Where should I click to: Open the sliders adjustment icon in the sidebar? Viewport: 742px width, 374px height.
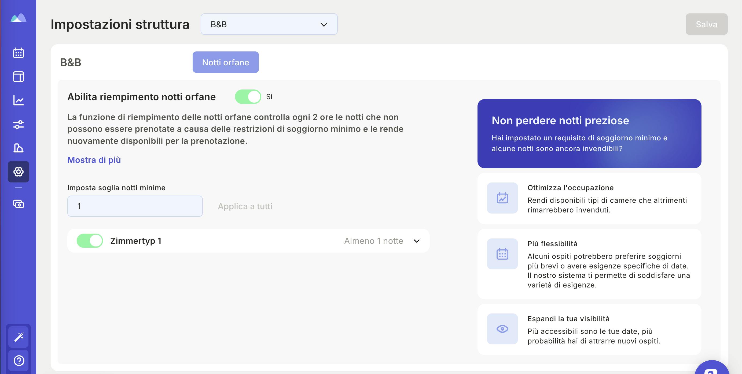coord(19,124)
